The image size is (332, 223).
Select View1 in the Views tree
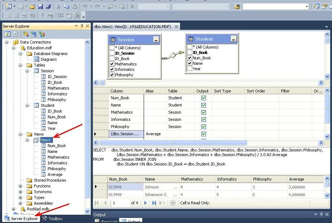pos(46,140)
